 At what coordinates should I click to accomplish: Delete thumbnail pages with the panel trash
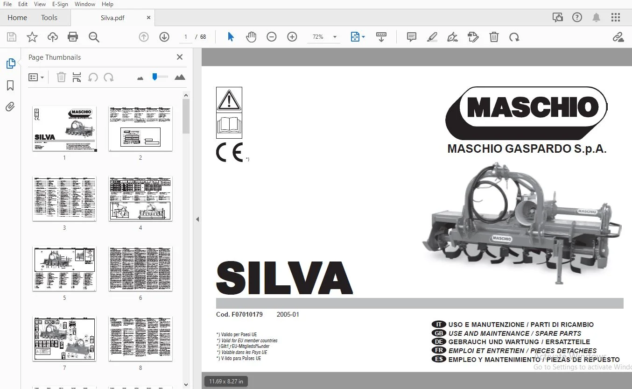pos(61,77)
